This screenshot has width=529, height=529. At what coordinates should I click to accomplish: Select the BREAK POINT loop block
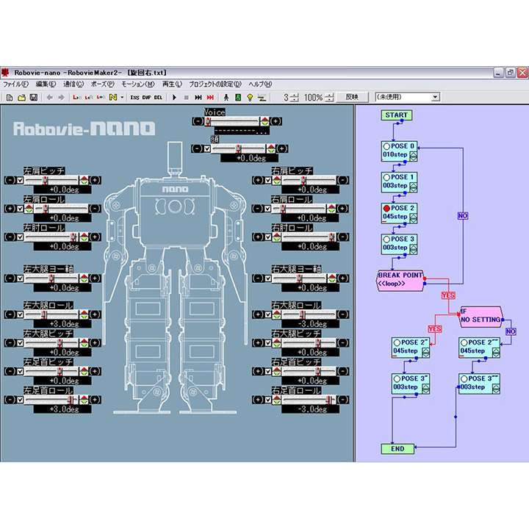(x=402, y=280)
